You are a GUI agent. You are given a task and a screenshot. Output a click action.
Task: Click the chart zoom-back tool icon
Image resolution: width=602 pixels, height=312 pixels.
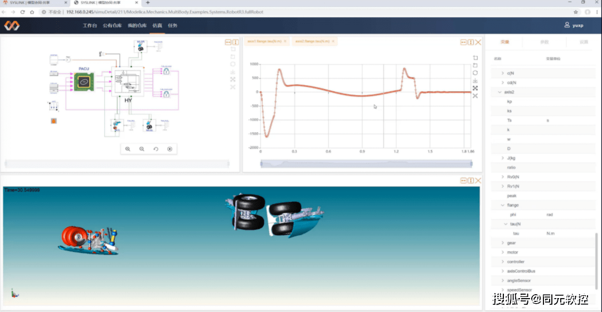pos(475,66)
